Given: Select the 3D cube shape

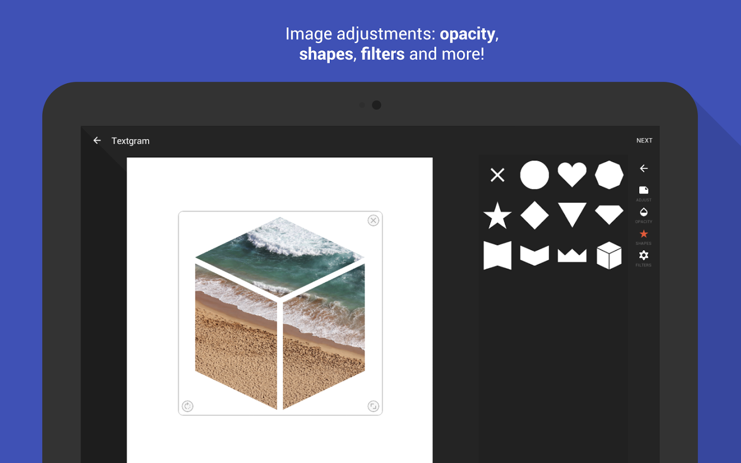Looking at the screenshot, I should (609, 256).
